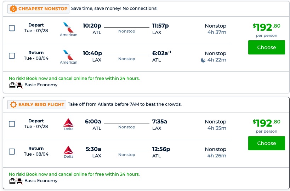Tick the Delta 6:00a depart checkbox
This screenshot has height=191, width=290.
click(x=12, y=124)
